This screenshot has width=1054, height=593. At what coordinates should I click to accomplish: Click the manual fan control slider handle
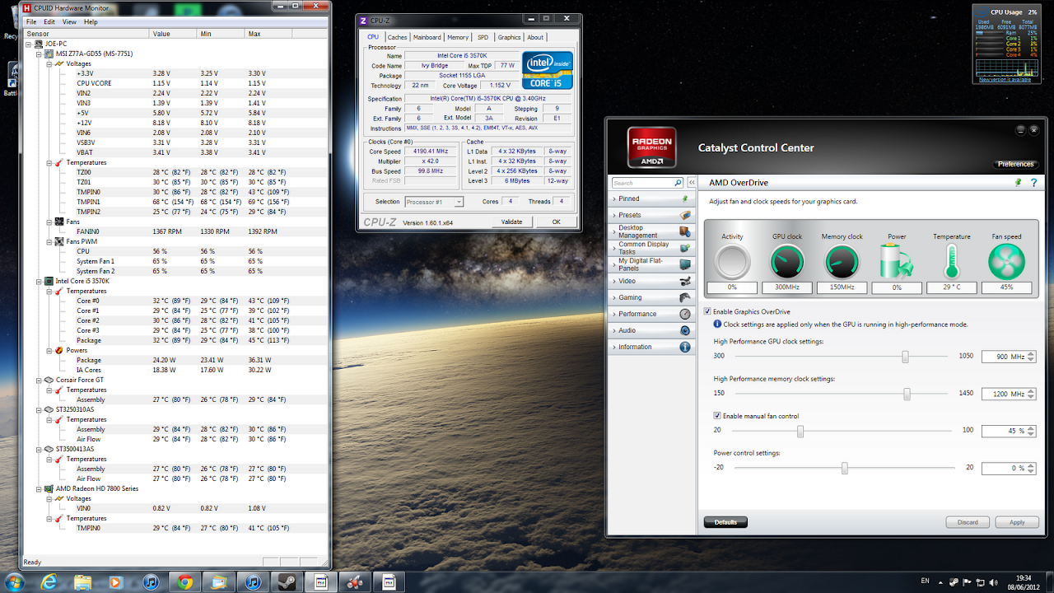pyautogui.click(x=800, y=431)
